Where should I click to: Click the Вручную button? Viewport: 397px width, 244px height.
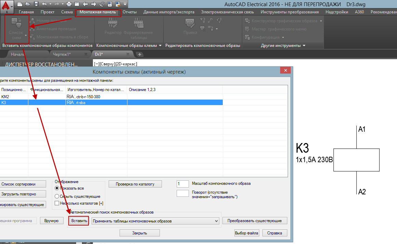coord(51,221)
